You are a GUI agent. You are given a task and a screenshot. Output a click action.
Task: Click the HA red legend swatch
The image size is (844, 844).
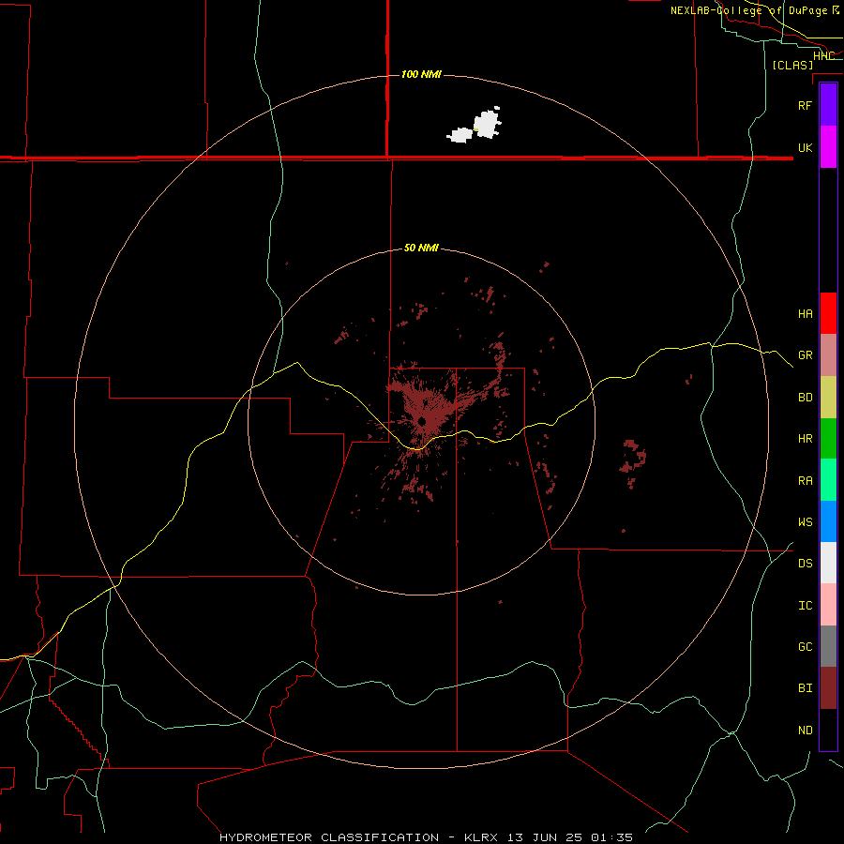[x=828, y=313]
